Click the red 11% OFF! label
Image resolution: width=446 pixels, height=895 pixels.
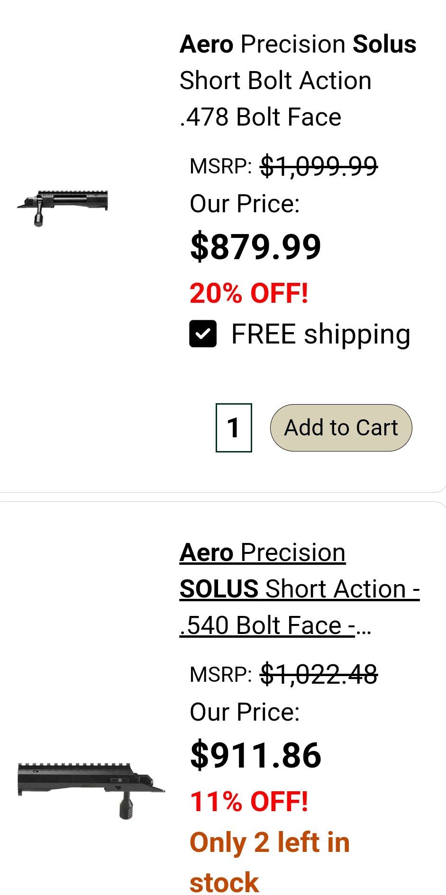tap(249, 801)
